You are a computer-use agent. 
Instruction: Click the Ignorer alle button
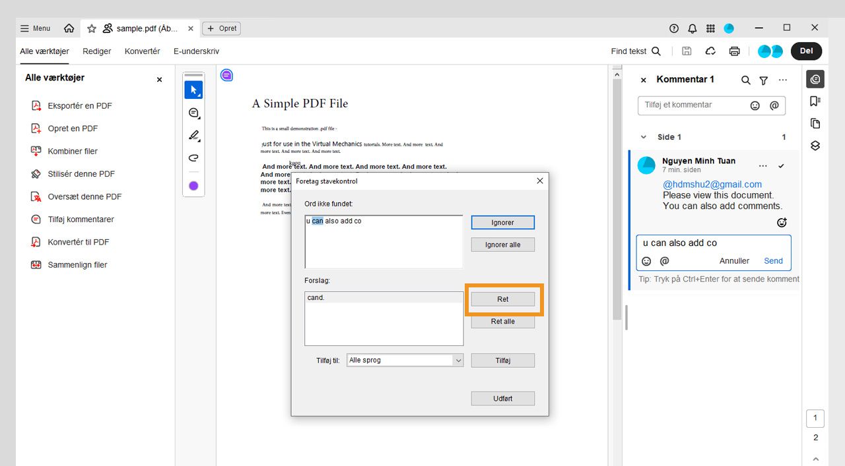pyautogui.click(x=502, y=245)
